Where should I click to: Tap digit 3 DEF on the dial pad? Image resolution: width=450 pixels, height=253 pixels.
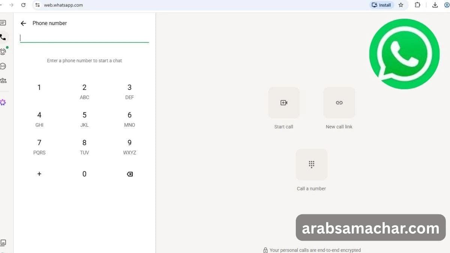pyautogui.click(x=129, y=92)
